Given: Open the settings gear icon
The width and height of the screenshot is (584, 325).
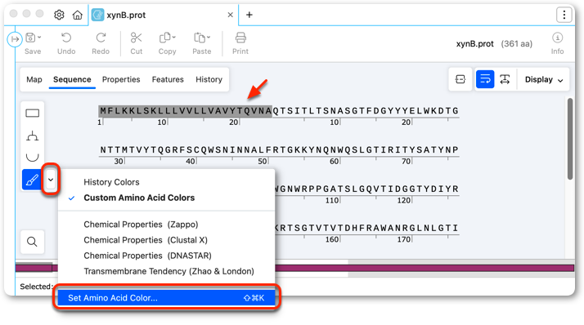Looking at the screenshot, I should pyautogui.click(x=59, y=15).
